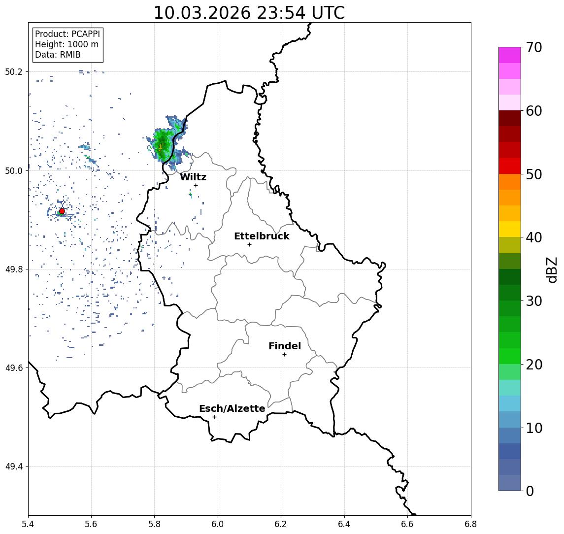Image resolution: width=564 pixels, height=534 pixels.
Task: Click the Findel station cross marker
Action: 284,355
